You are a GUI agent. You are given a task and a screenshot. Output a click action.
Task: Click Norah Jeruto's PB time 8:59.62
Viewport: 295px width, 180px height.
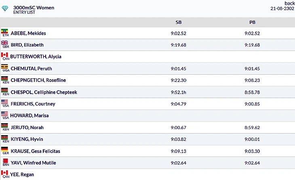click(252, 128)
